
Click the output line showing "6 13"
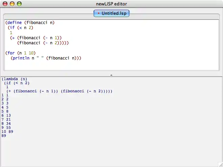click(x=6, y=115)
